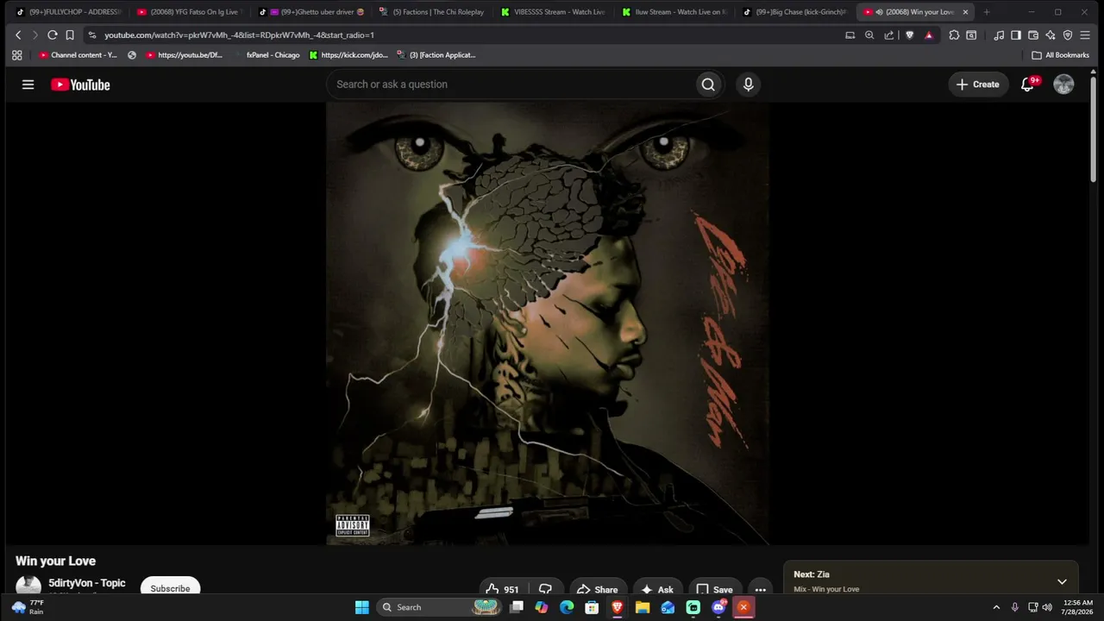Open the Windows Start menu

point(361,607)
